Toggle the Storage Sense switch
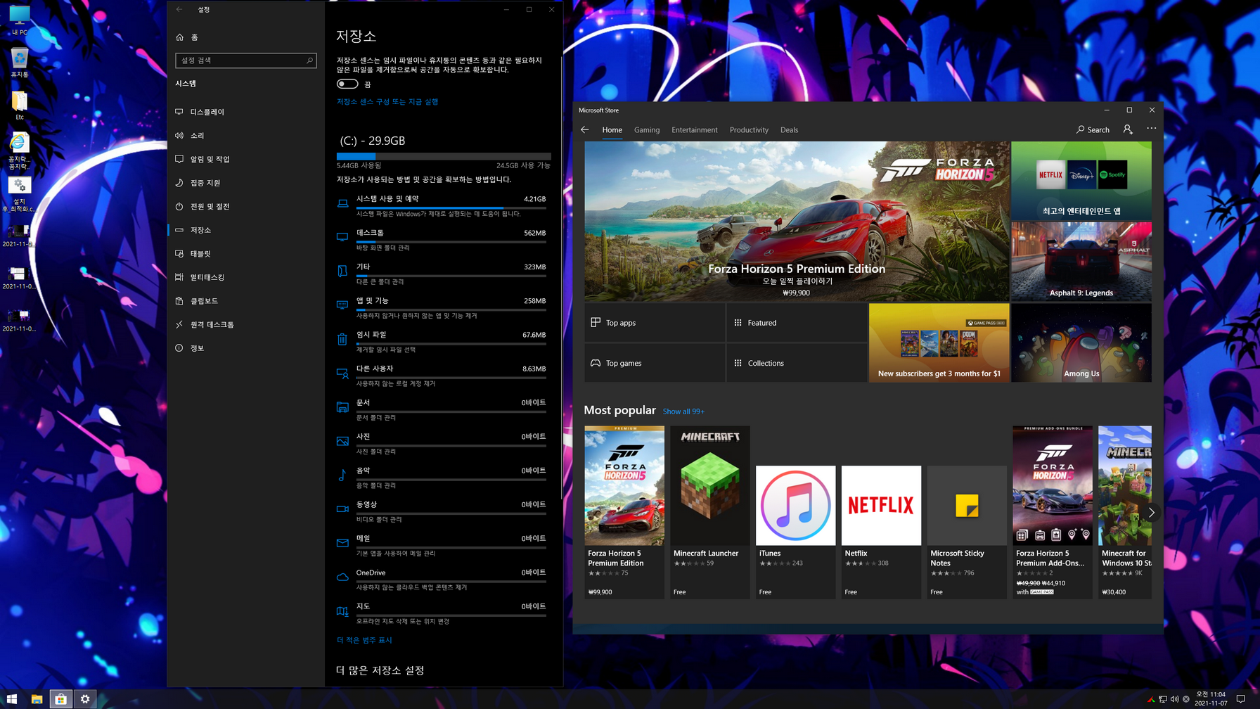This screenshot has height=709, width=1260. 347,84
